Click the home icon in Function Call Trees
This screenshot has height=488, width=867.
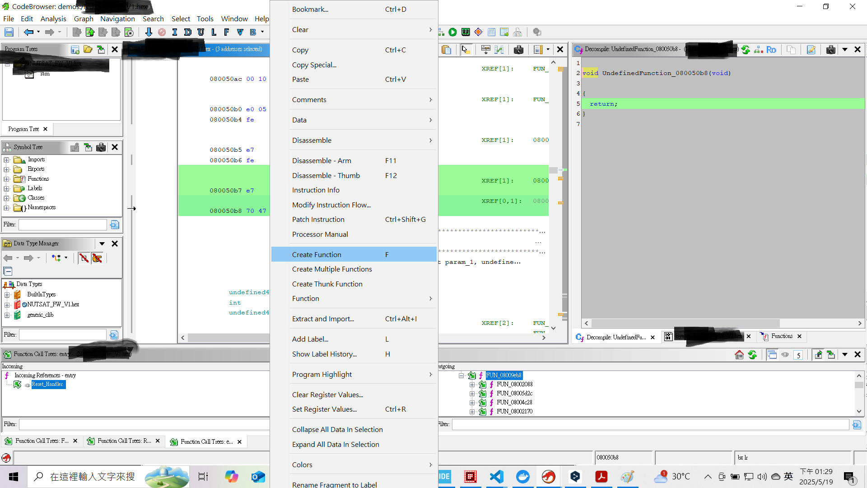[x=739, y=355]
